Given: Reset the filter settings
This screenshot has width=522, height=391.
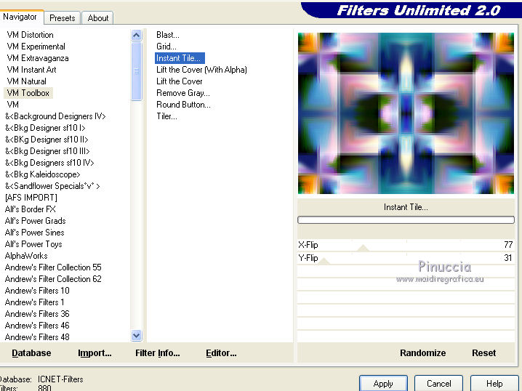Looking at the screenshot, I should [483, 352].
